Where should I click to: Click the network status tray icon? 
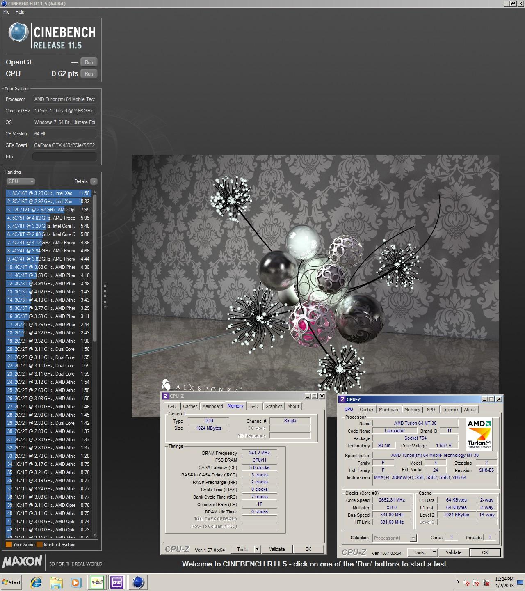click(486, 582)
